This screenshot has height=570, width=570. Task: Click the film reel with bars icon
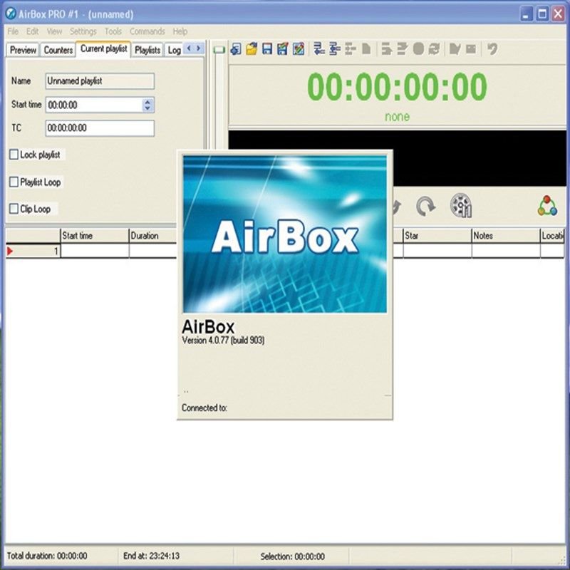461,206
